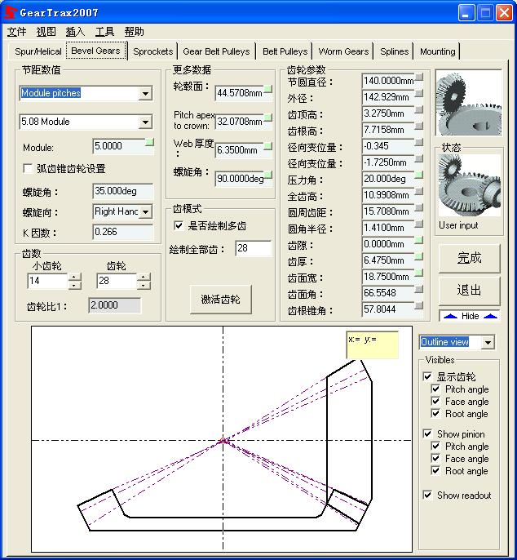
Task: Click the green indicator beside 压力角 20.000deg
Action: click(x=419, y=175)
